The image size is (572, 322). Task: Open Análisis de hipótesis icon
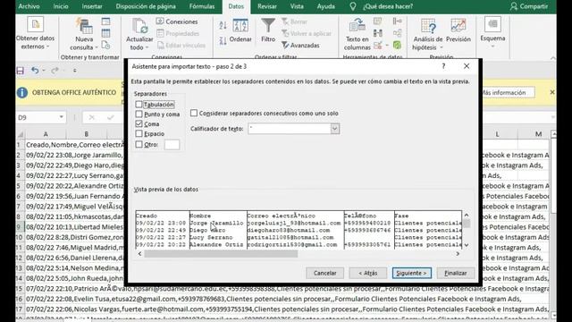tap(428, 26)
